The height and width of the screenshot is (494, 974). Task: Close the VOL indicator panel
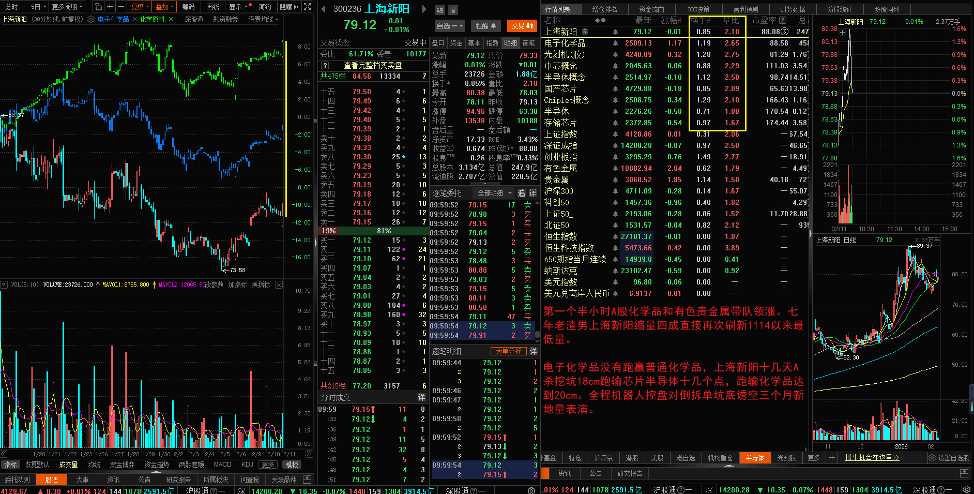click(x=279, y=285)
